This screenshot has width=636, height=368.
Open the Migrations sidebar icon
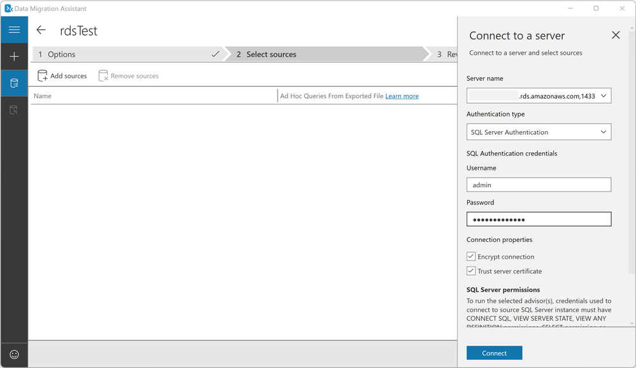[14, 110]
